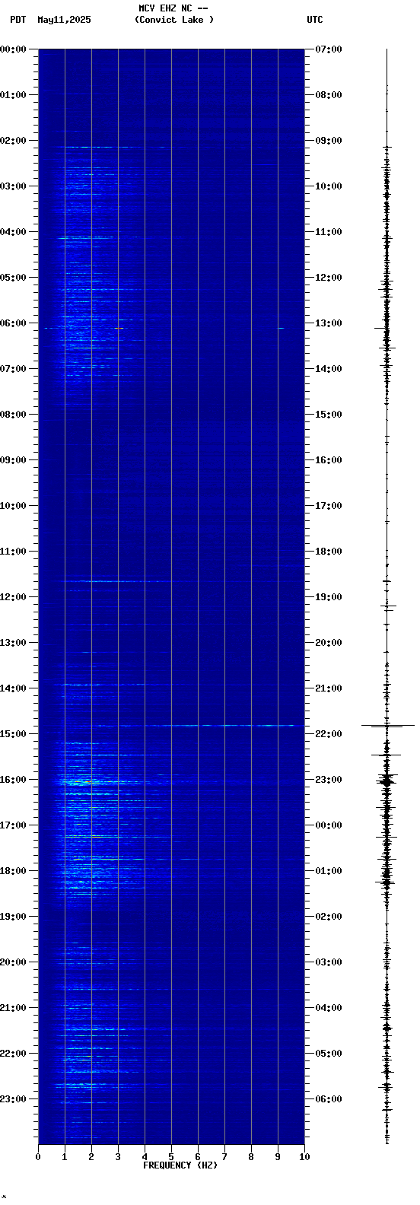Click the 13:00 UTC time label
This screenshot has height=1205, width=420.
pyautogui.click(x=329, y=323)
